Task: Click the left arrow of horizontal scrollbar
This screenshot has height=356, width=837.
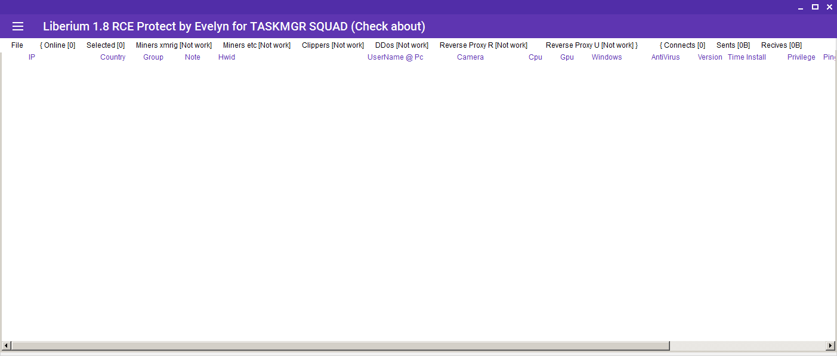Action: 6,346
